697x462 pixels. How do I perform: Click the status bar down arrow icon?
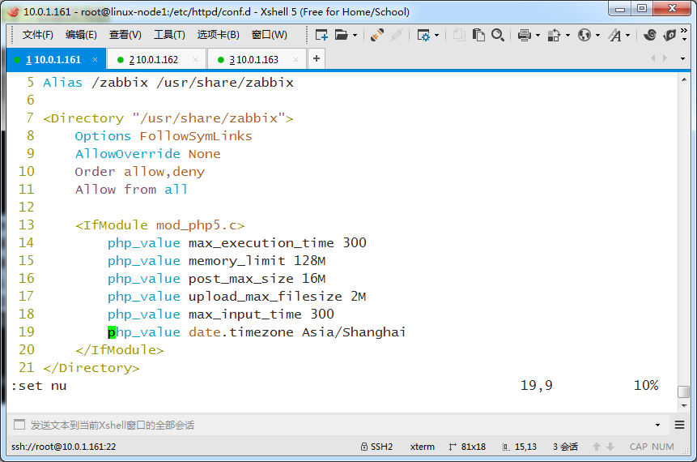610,447
